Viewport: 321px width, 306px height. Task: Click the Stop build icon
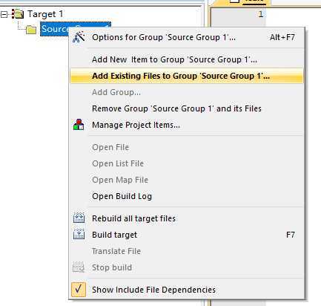pos(79,267)
